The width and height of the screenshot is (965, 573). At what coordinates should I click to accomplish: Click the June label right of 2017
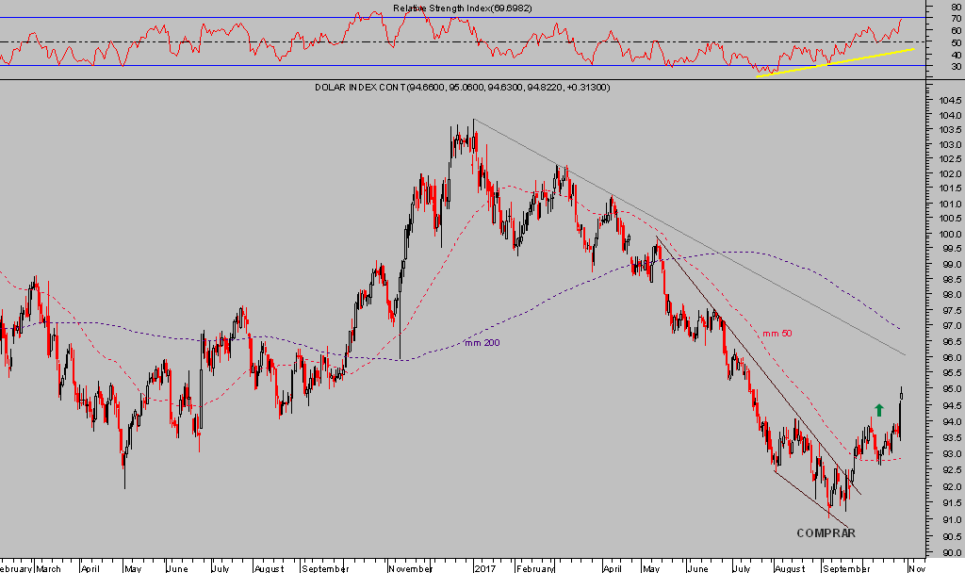point(697,568)
